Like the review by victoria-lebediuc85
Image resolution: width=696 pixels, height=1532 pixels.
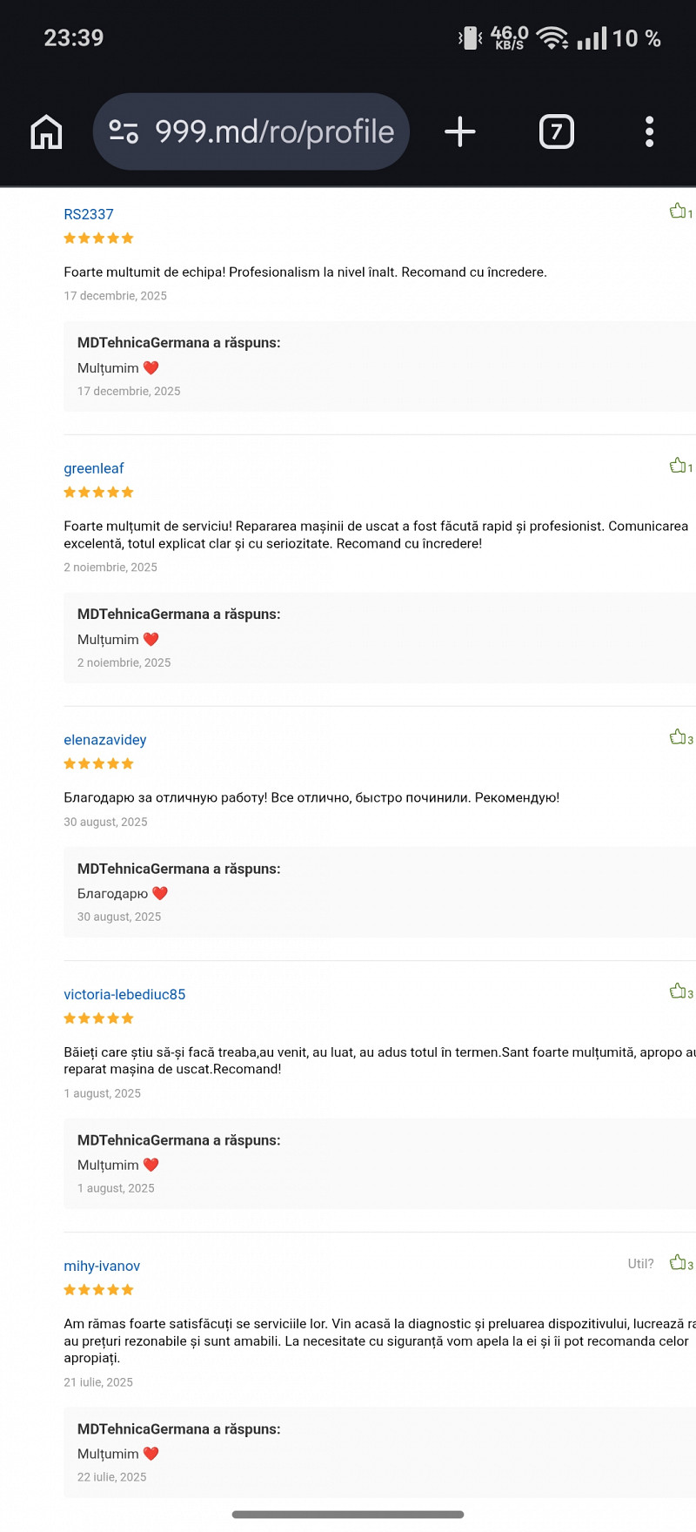[x=678, y=991]
